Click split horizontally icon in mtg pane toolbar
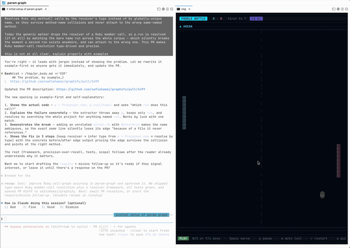350x248 pixels. (346, 9)
